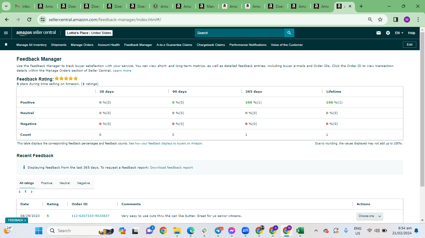Show hidden icons in the system tray
The image size is (425, 238).
[x=316, y=231]
